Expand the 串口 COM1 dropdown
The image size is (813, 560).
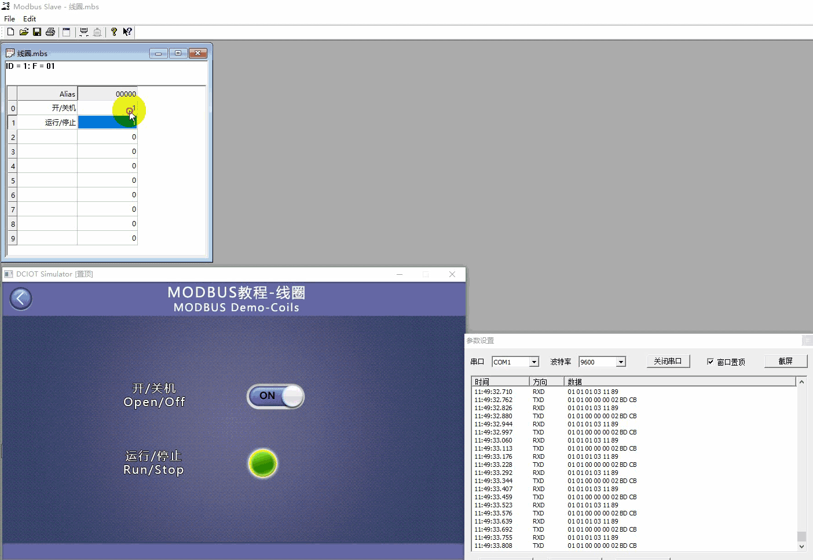(534, 362)
